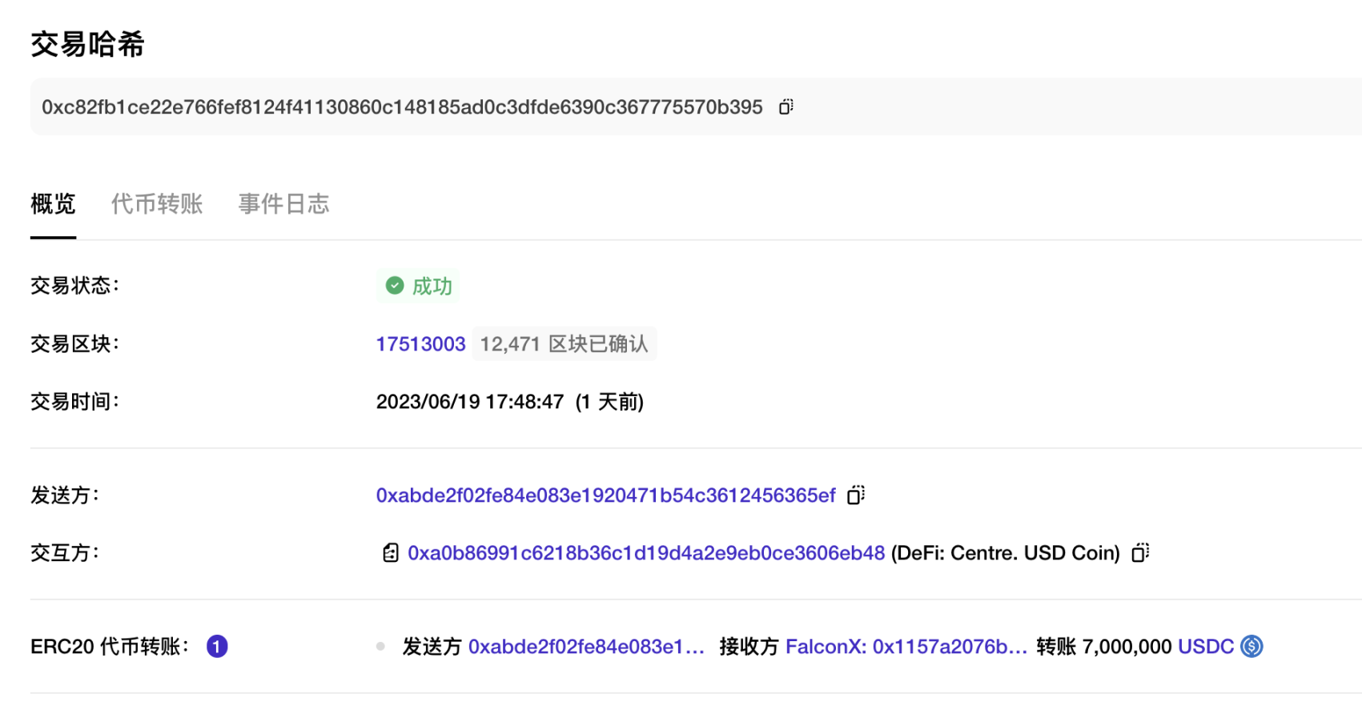This screenshot has height=706, width=1362.
Task: Click the 交易时间: label
Action: [74, 402]
